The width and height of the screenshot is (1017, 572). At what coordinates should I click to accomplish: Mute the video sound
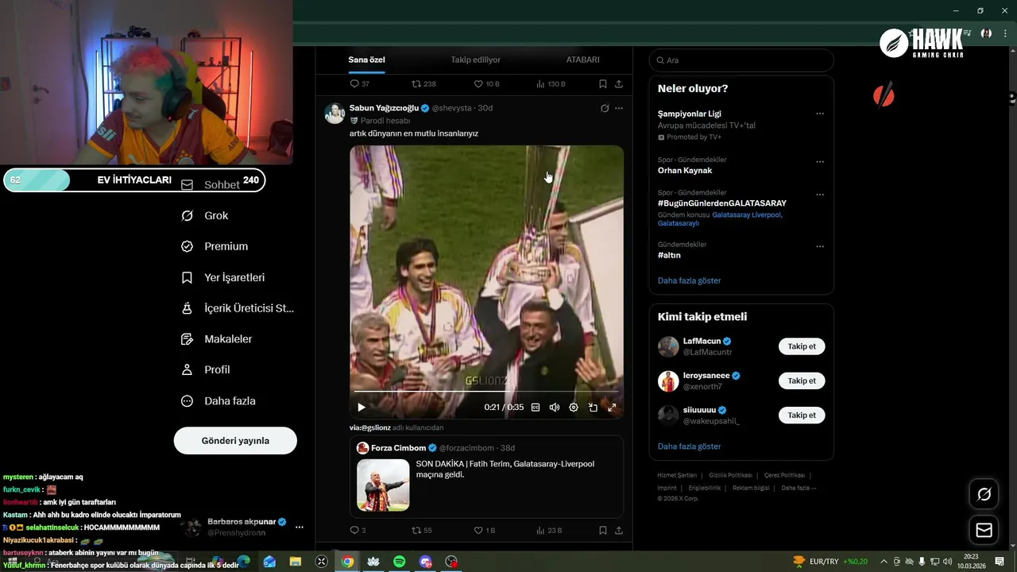click(x=555, y=408)
